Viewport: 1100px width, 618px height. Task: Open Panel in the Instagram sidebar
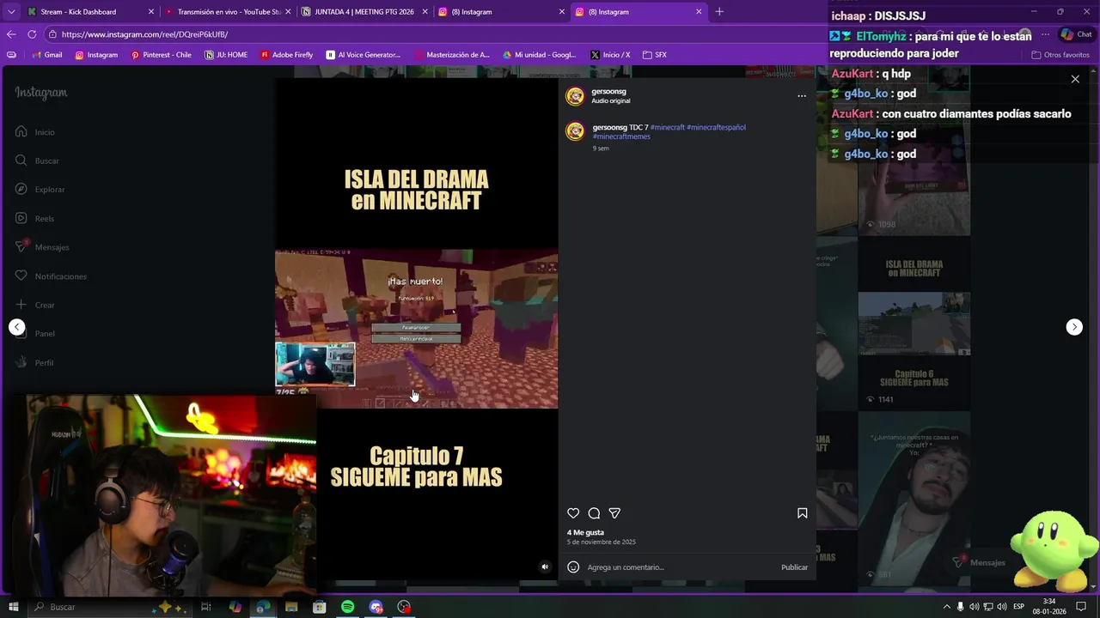click(34, 334)
